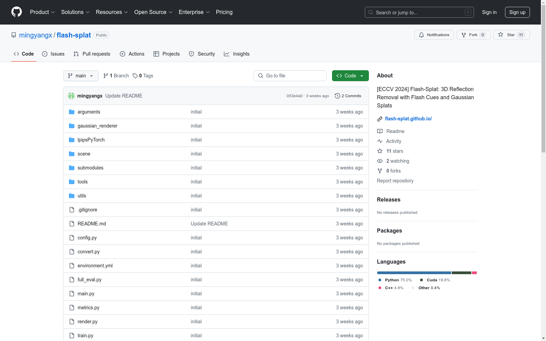Open the submodules folder

point(90,168)
